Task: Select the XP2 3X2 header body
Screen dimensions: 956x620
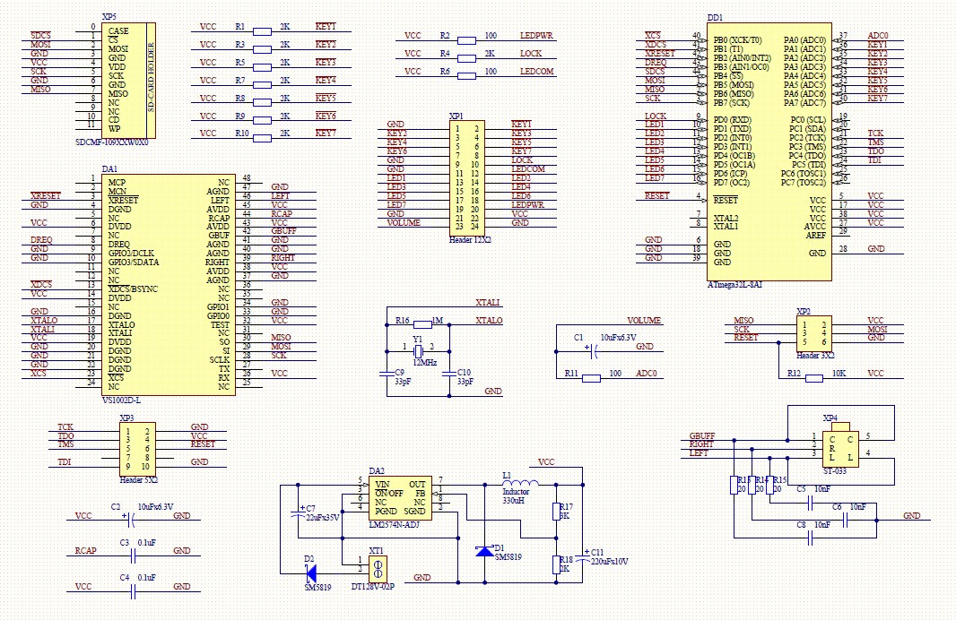Action: (x=814, y=333)
